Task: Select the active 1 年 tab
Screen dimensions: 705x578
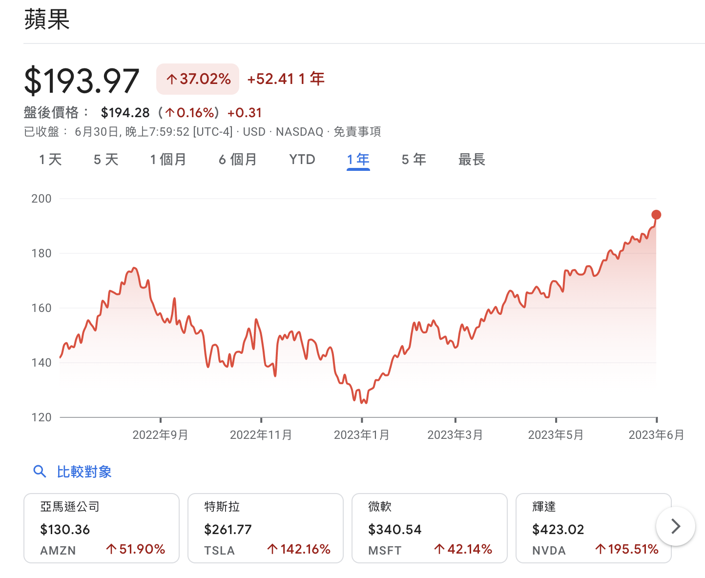Action: pos(358,160)
